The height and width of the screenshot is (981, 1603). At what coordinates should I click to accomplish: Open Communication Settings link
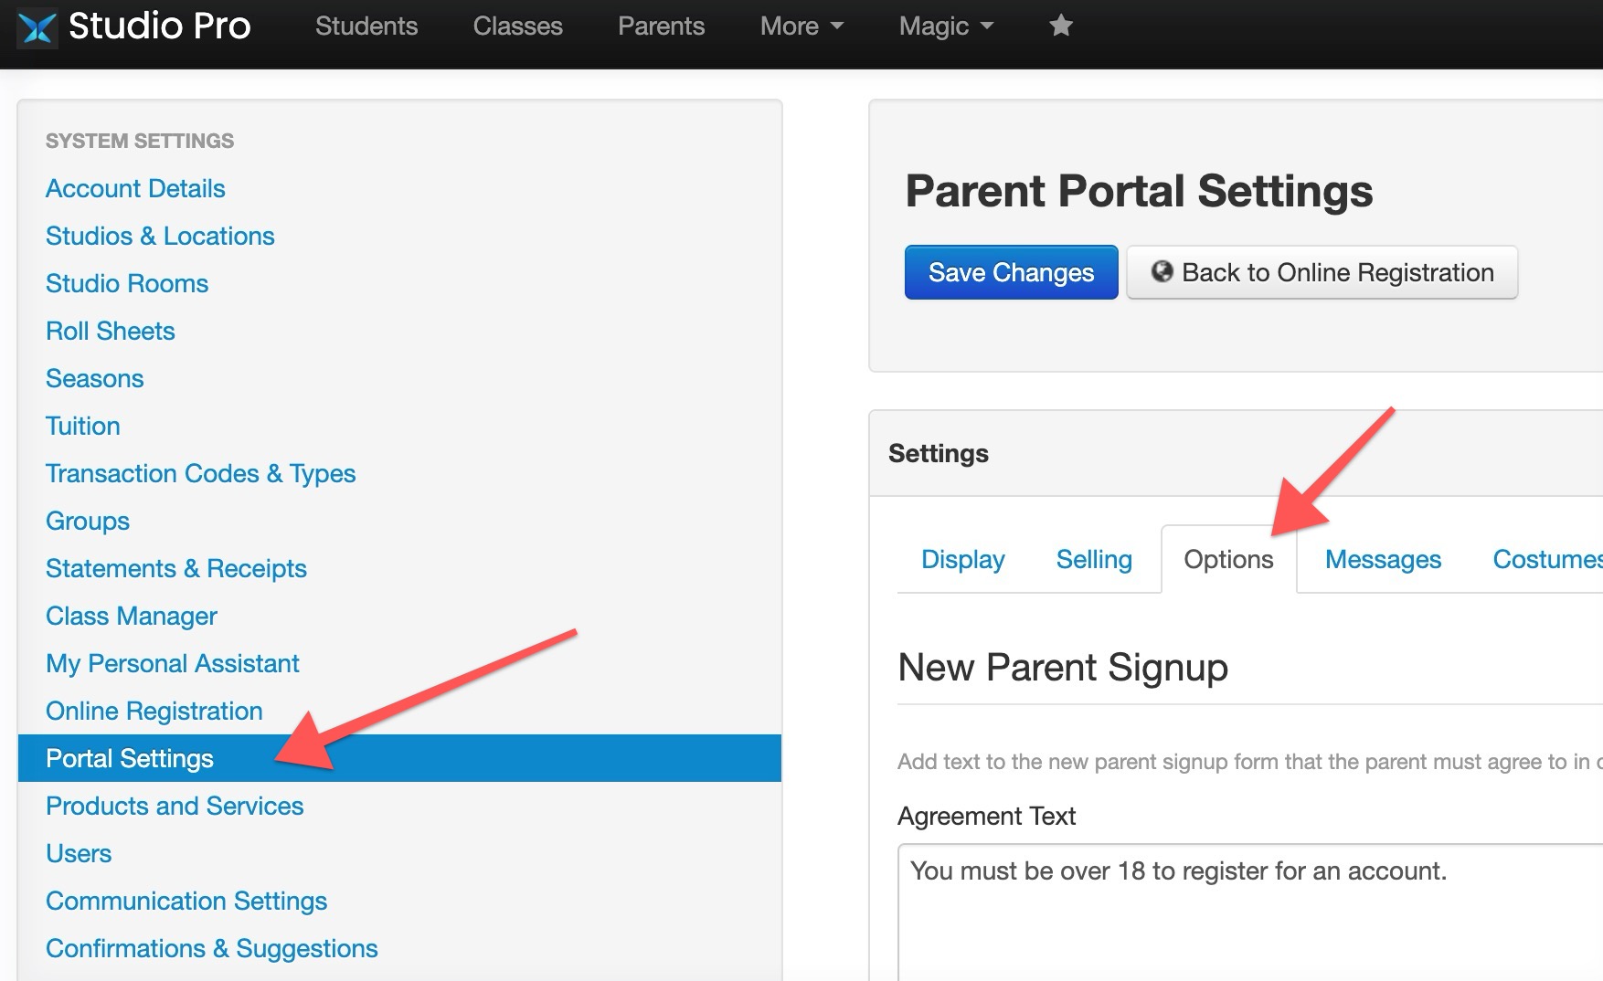coord(186,901)
